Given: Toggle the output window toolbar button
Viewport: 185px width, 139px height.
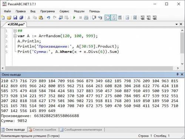Looking at the screenshot, I should [108, 18].
